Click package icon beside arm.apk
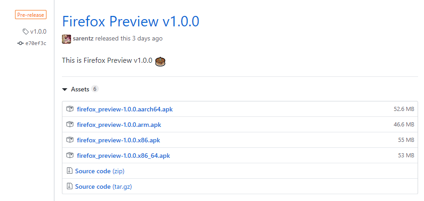Screen dimensions: 424x201 click(x=70, y=124)
